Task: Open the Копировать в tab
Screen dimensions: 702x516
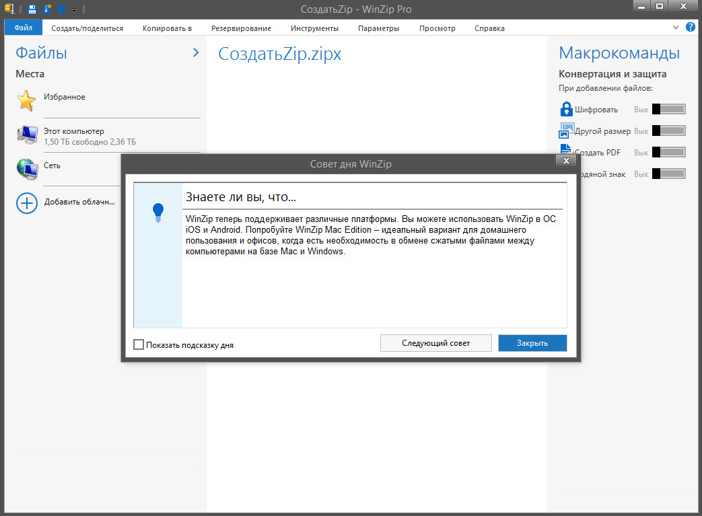Action: pos(167,28)
